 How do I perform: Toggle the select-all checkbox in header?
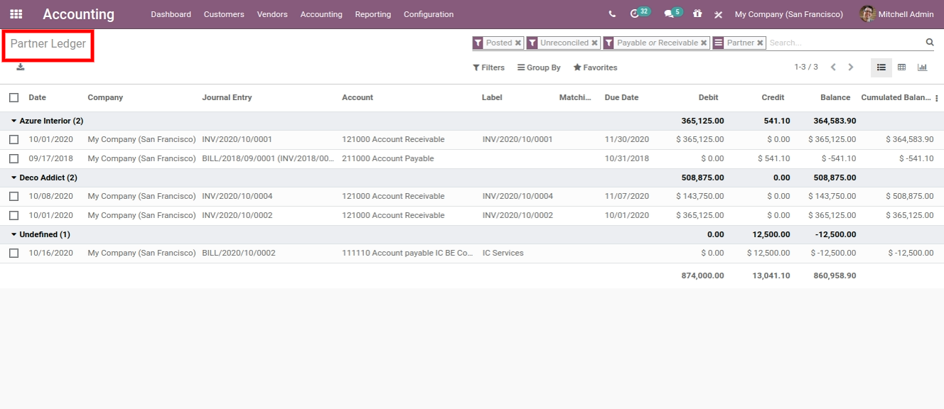point(14,97)
